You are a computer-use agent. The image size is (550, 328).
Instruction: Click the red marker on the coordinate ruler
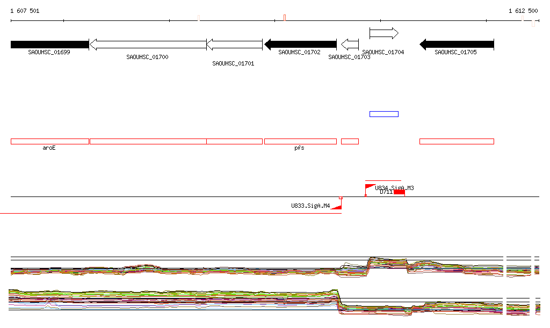point(285,18)
